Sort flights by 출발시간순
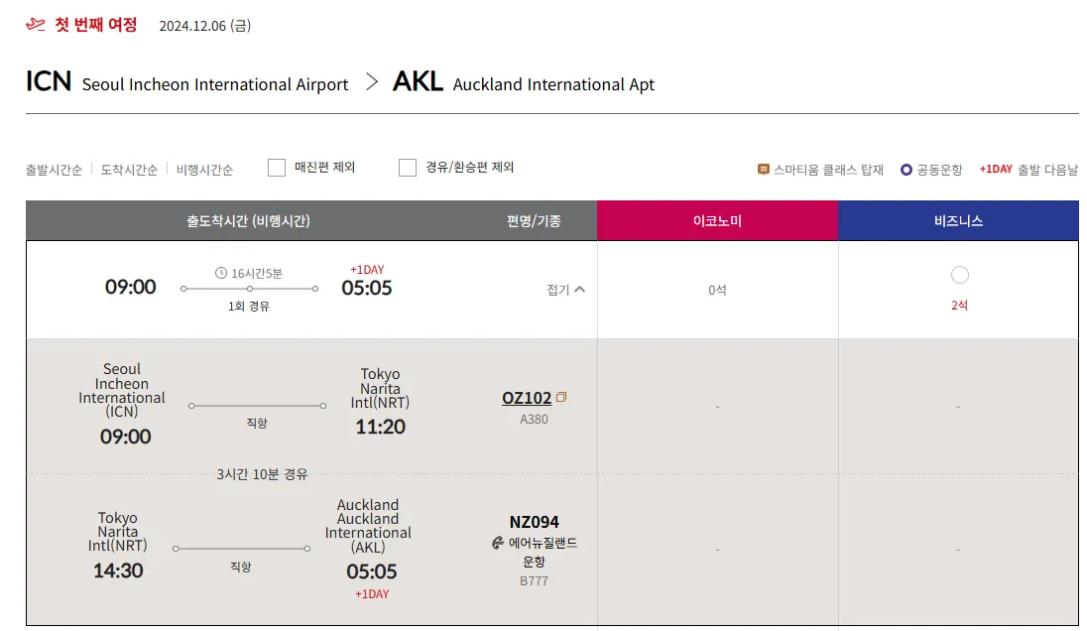Viewport: 1087px width, 631px height. (x=54, y=170)
